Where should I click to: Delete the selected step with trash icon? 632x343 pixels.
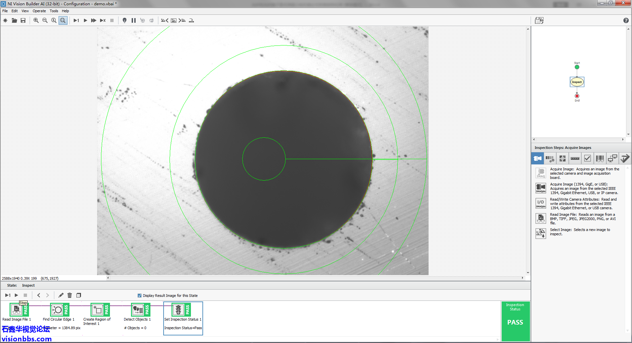click(x=69, y=295)
